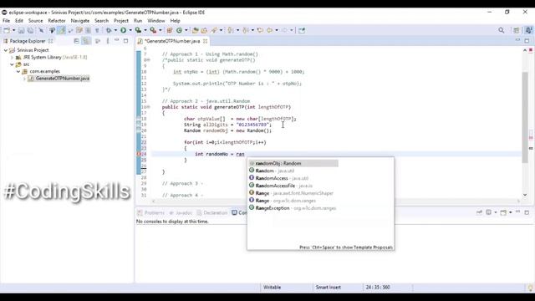
Task: Minimize the editor area
Action: [517, 40]
